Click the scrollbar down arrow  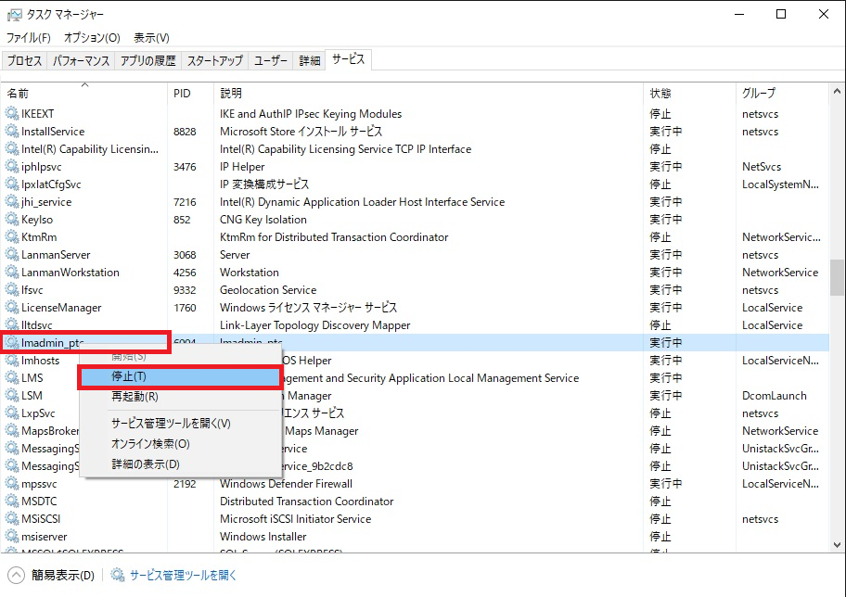click(x=837, y=545)
